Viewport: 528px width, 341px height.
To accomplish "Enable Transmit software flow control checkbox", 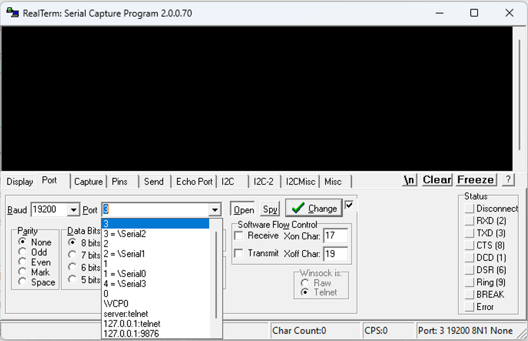I will coord(239,253).
